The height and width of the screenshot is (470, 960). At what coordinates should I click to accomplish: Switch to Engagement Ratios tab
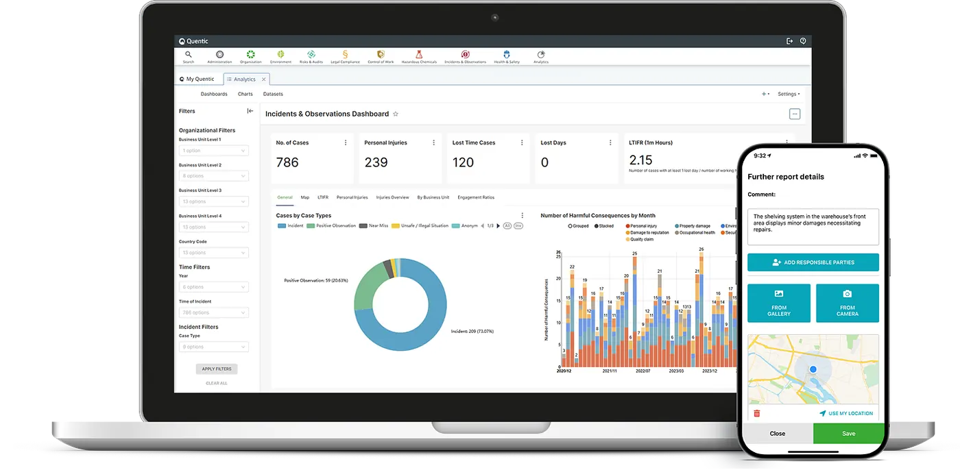click(x=476, y=197)
